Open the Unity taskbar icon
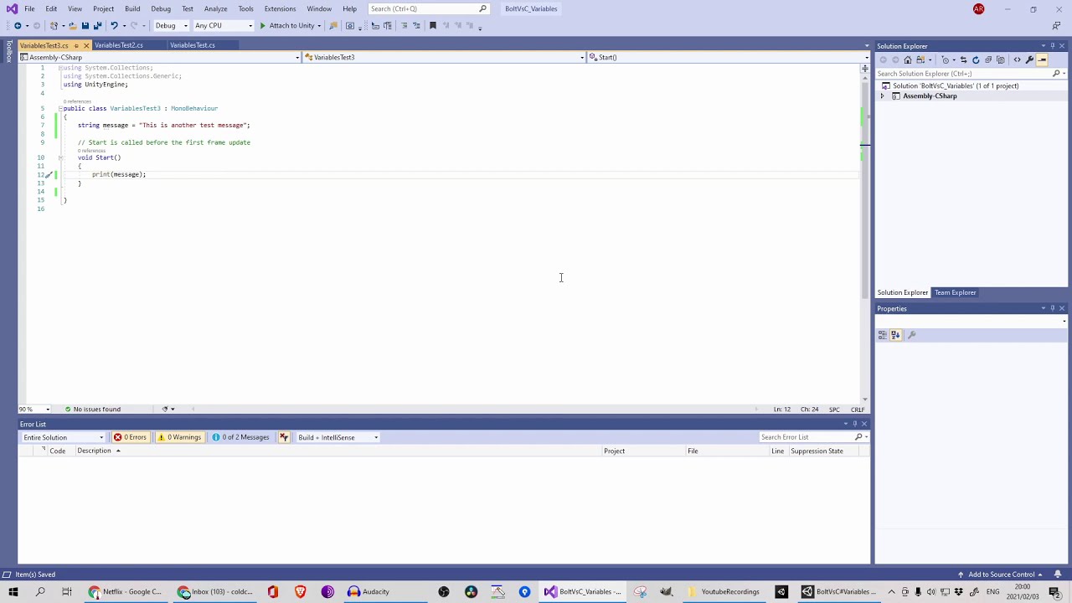 (781, 591)
